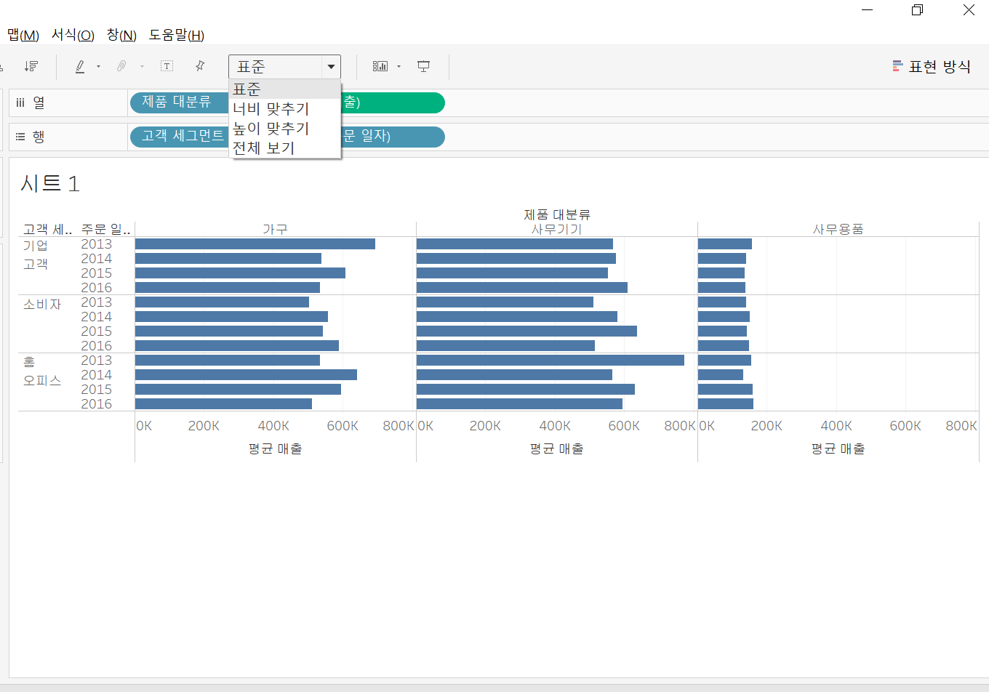The height and width of the screenshot is (692, 989).
Task: Restore down the application window
Action: 917,10
